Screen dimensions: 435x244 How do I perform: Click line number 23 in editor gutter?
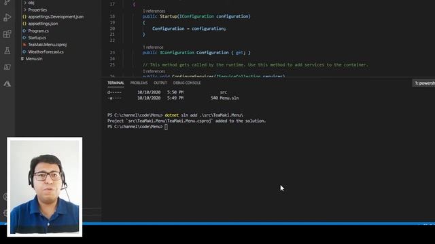point(112,52)
